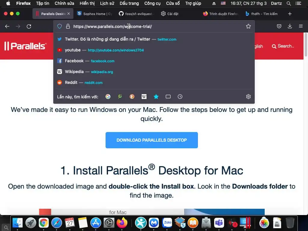Open Google Chrome from the Dock
The height and width of the screenshot is (231, 308).
44,223
